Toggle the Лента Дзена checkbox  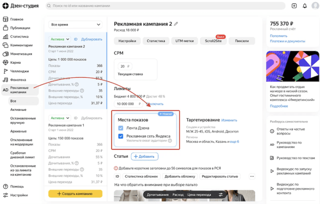click(x=121, y=128)
